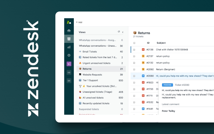Click ticket ID #1532
Image resolution: width=214 pixels, height=134 pixels.
[x=150, y=102]
